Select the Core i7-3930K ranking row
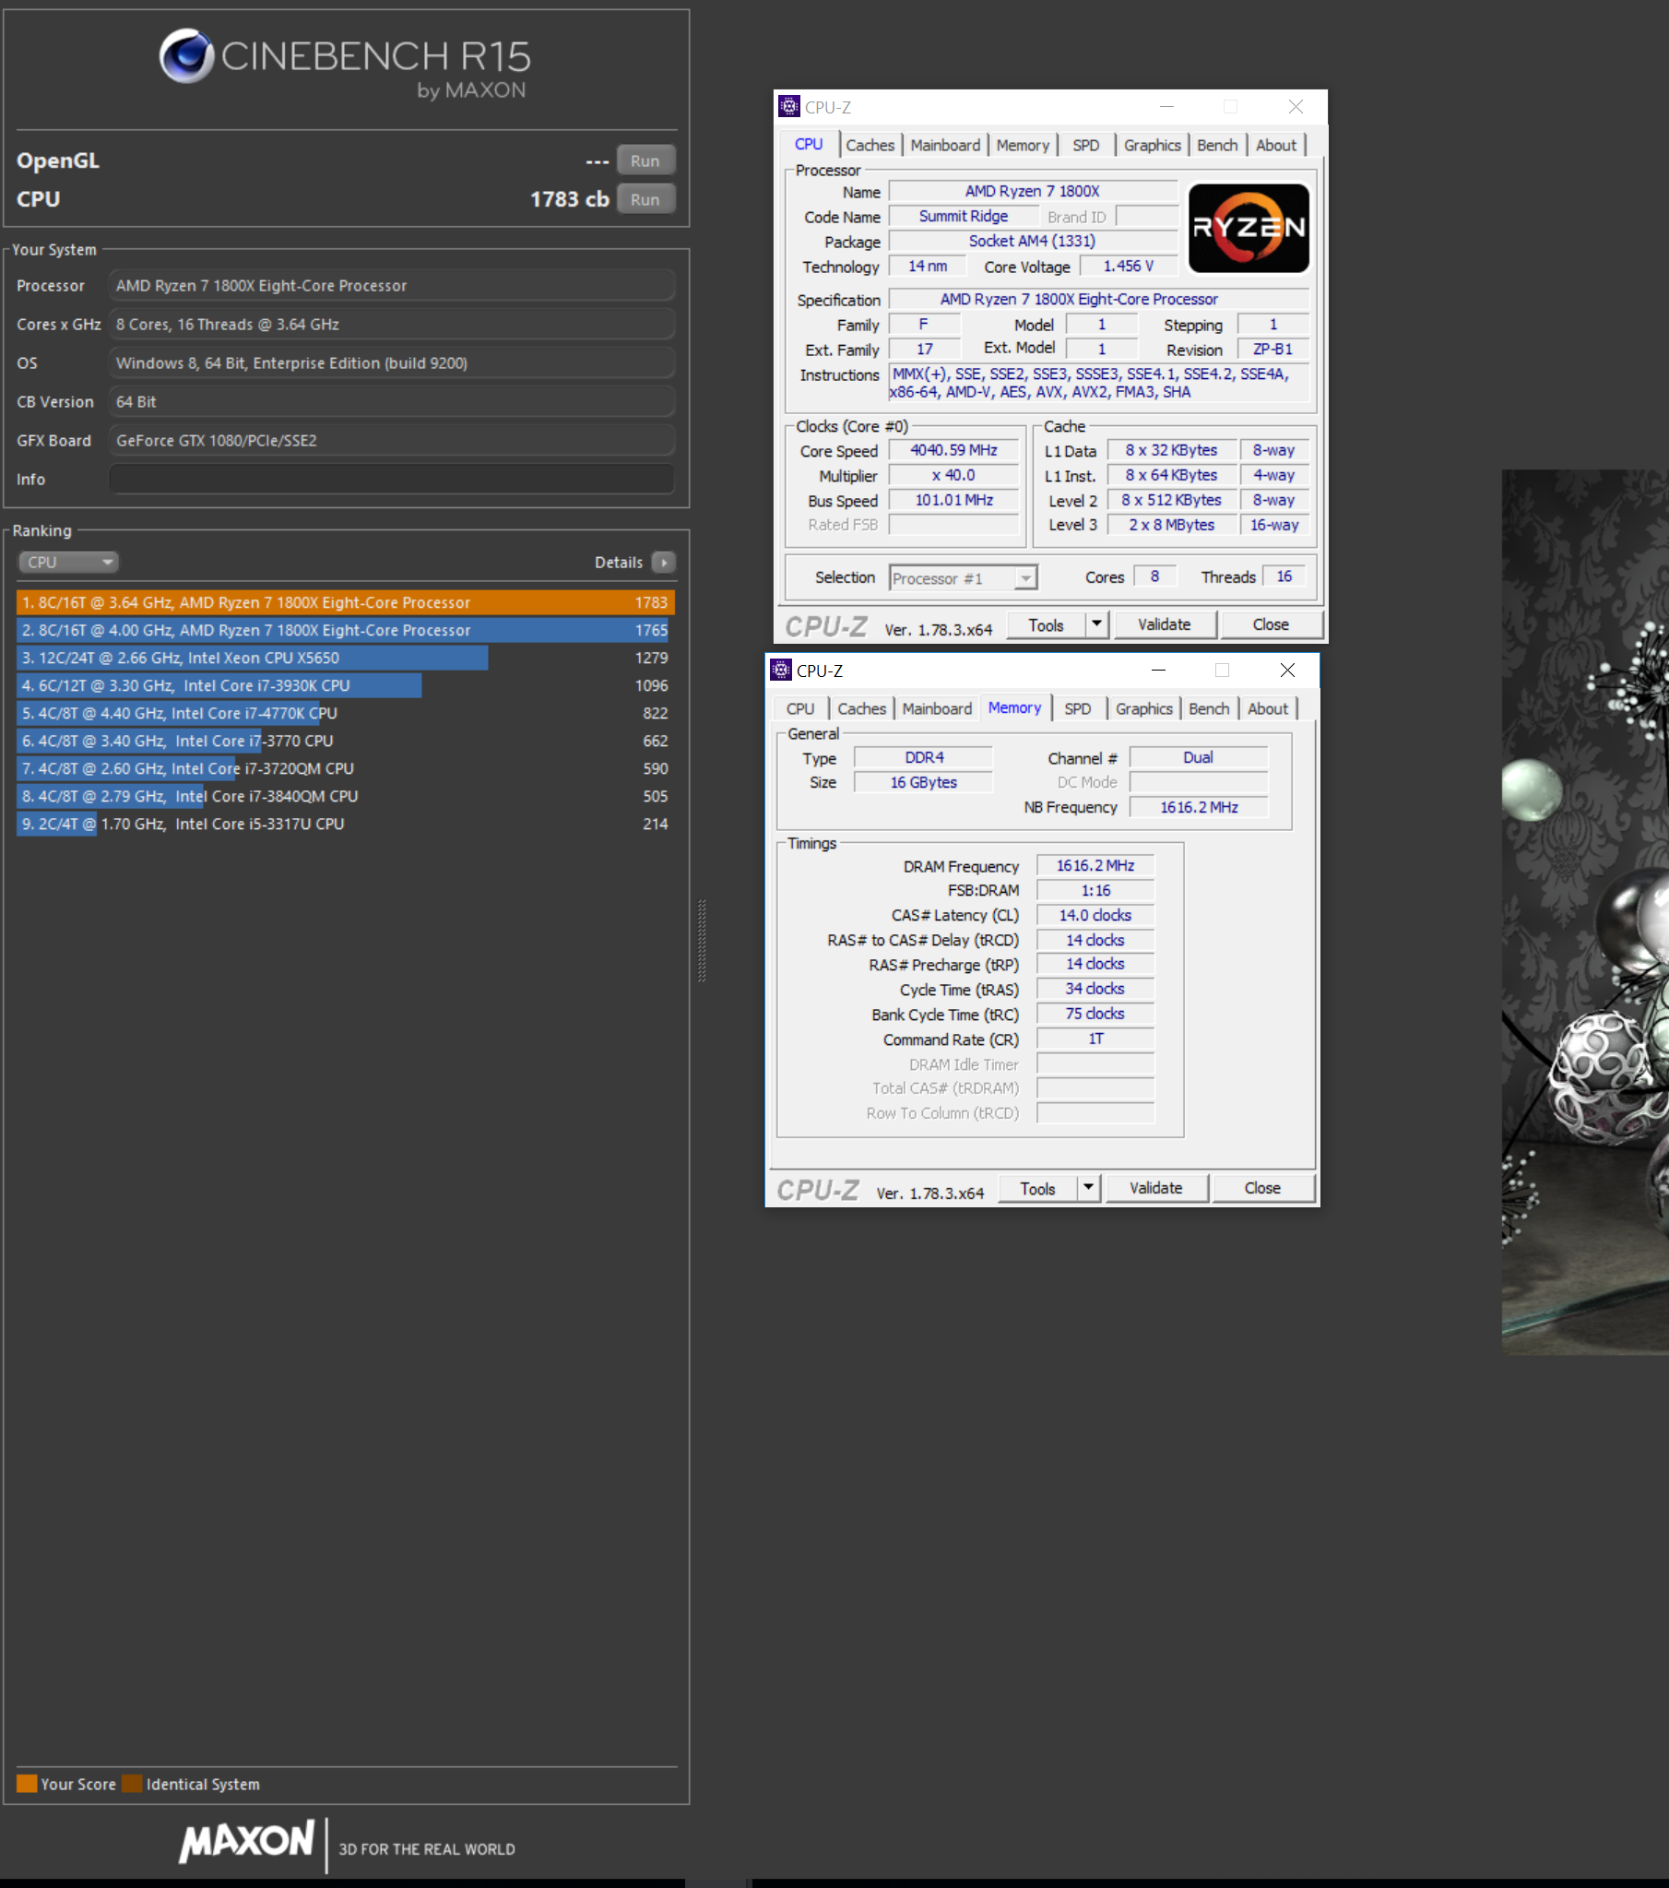Screen dimensions: 1669x1888 [x=346, y=685]
